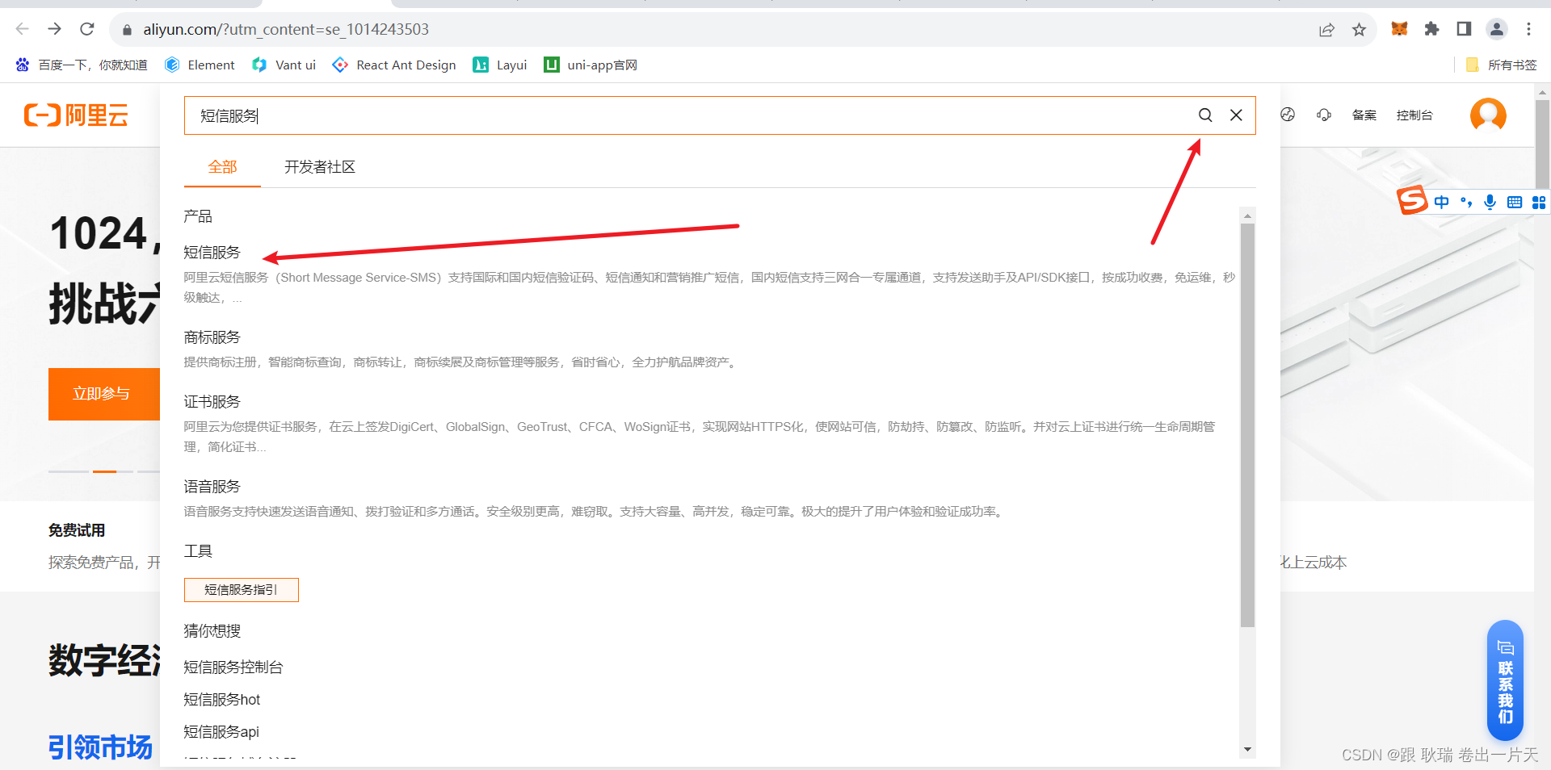Open Sogou soft keyboard icon
1551x770 pixels.
point(1515,202)
